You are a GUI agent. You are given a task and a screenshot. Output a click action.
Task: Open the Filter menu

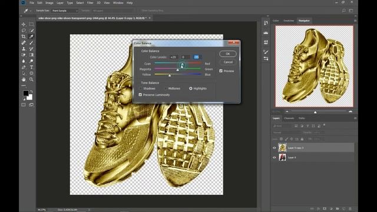[x=90, y=3]
